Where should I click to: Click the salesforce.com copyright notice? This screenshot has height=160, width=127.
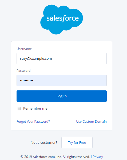55,157
